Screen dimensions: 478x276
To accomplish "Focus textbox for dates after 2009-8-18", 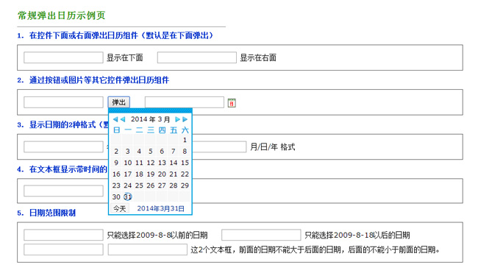I will (261, 235).
